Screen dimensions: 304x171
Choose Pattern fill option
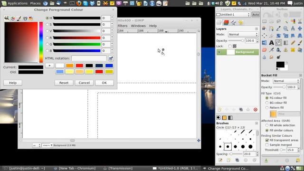pyautogui.click(x=267, y=108)
